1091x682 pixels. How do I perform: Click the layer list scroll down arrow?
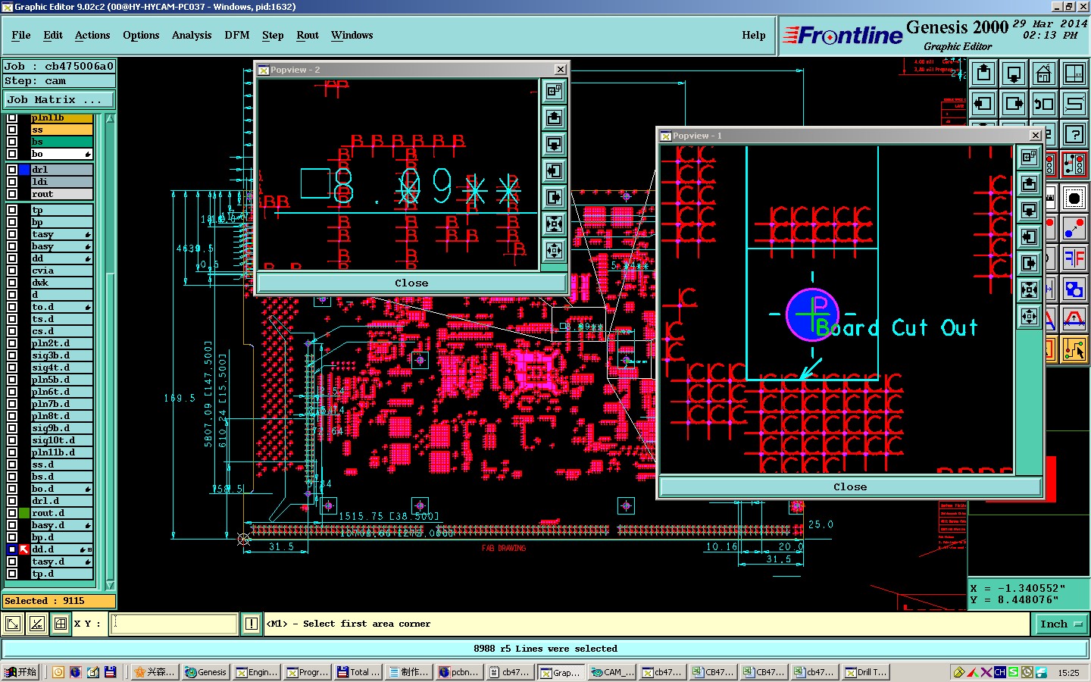(x=111, y=585)
